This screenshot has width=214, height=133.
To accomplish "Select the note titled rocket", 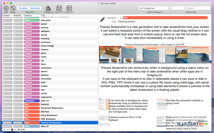I will pos(50,86).
